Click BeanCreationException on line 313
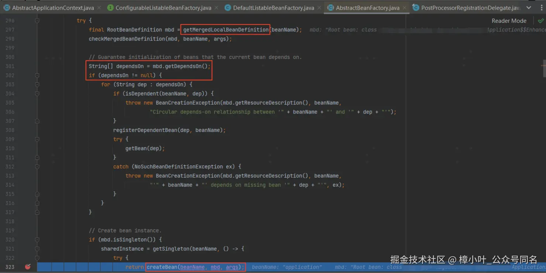Screen dimensions: 546x273 click(188, 176)
